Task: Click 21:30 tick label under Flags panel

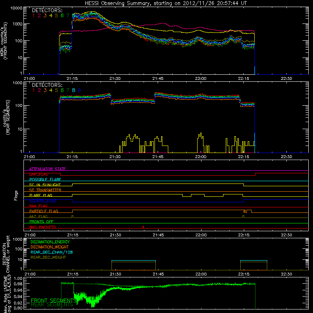Action: coord(115,235)
